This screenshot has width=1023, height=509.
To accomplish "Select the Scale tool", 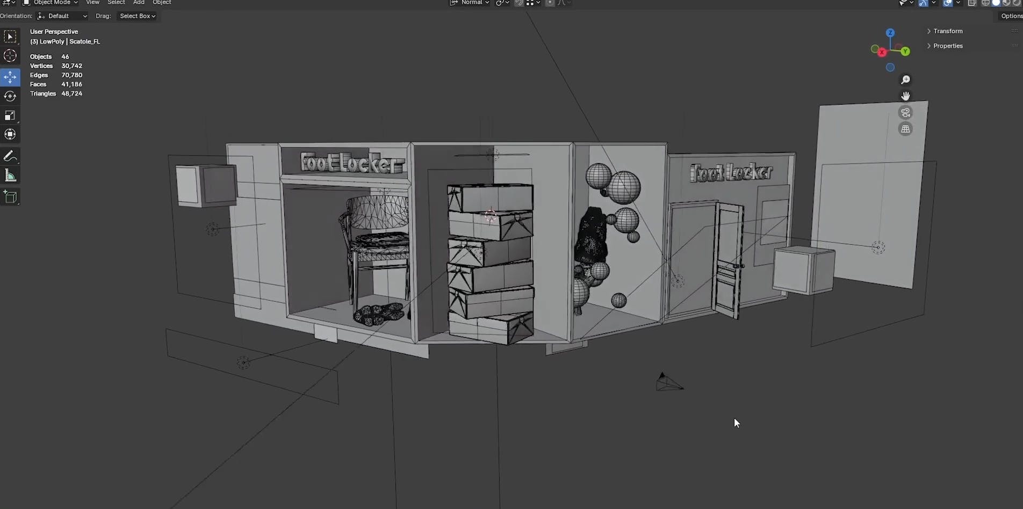I will click(10, 116).
